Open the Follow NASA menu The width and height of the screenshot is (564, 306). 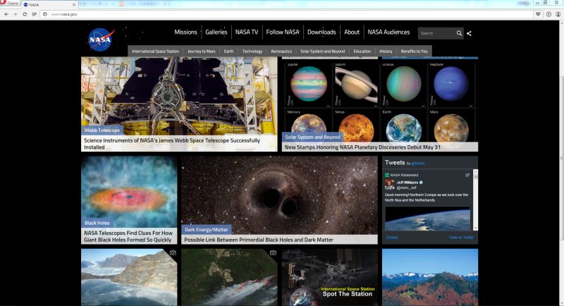pos(283,32)
